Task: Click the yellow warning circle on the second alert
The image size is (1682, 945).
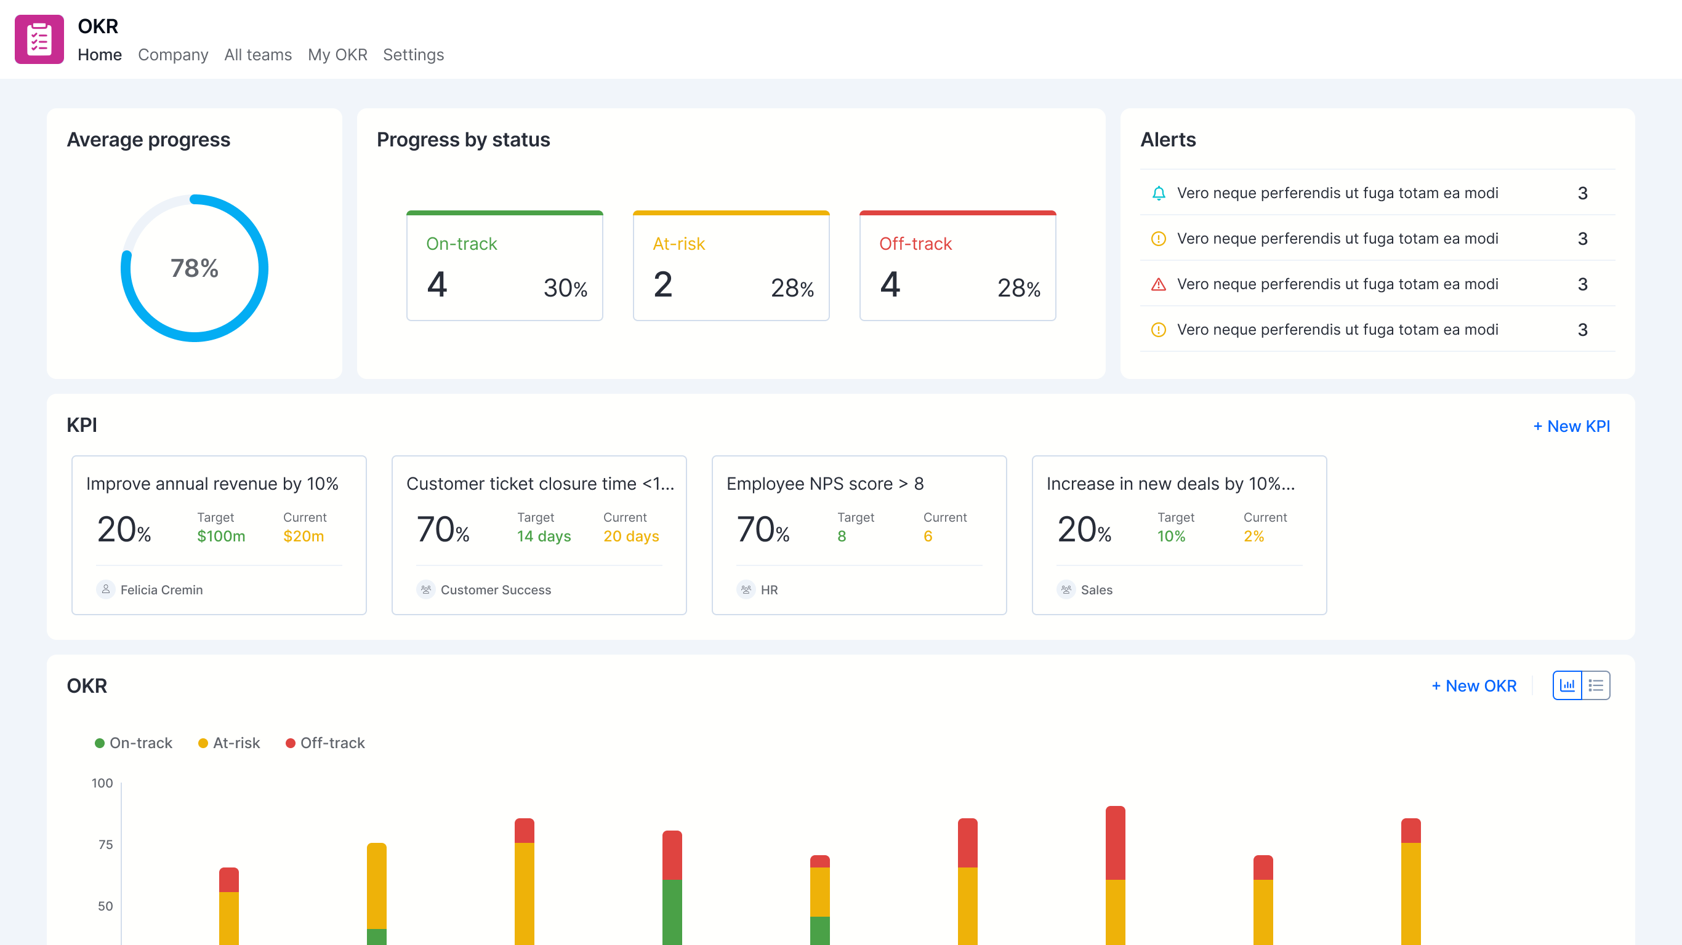Action: point(1158,239)
